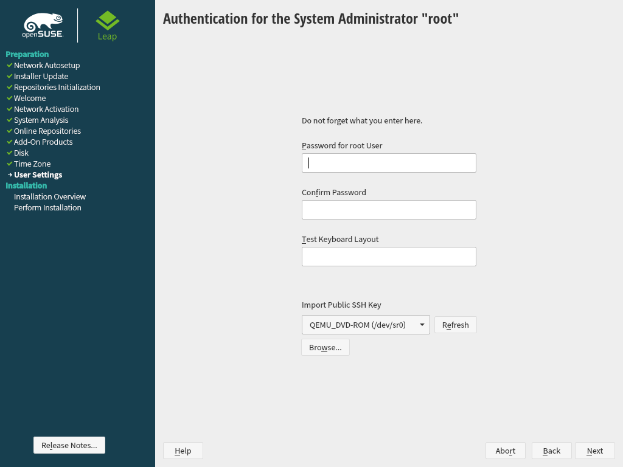Click the checkmark beside Add-On Products
Image resolution: width=623 pixels, height=467 pixels.
[x=10, y=142]
